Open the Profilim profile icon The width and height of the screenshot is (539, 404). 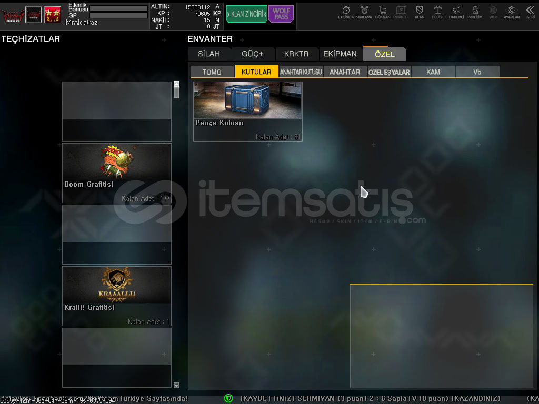pyautogui.click(x=475, y=12)
